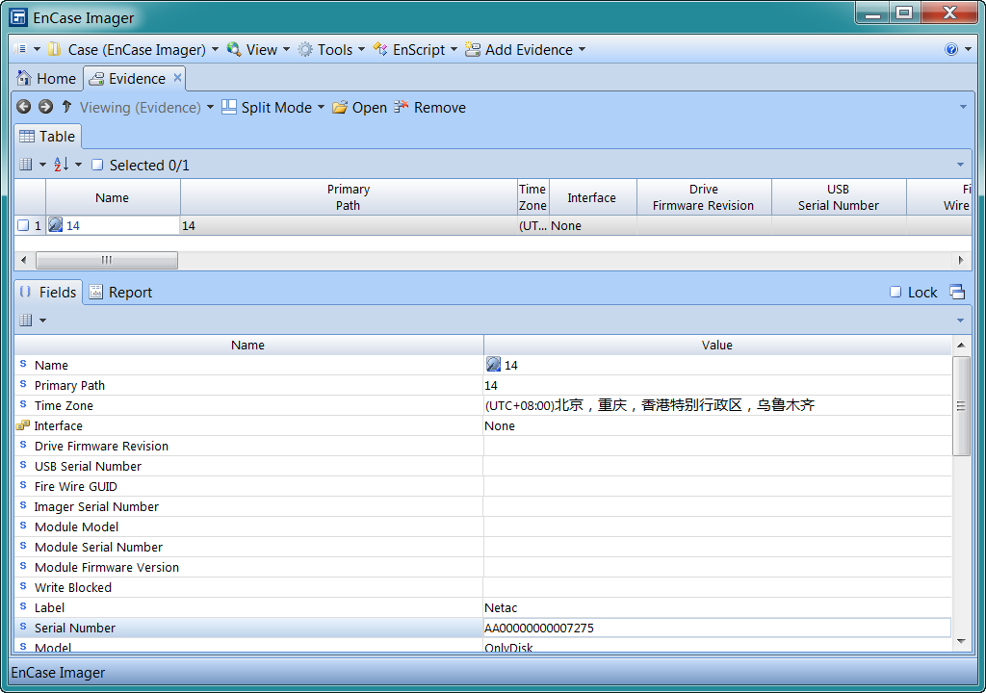Expand the dropdown next to help icon
Viewport: 986px width, 693px height.
pos(968,50)
